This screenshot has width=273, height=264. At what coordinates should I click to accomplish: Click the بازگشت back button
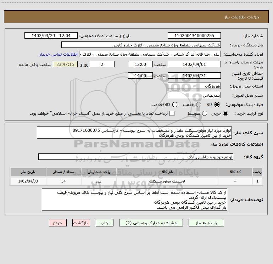[x=81, y=223]
